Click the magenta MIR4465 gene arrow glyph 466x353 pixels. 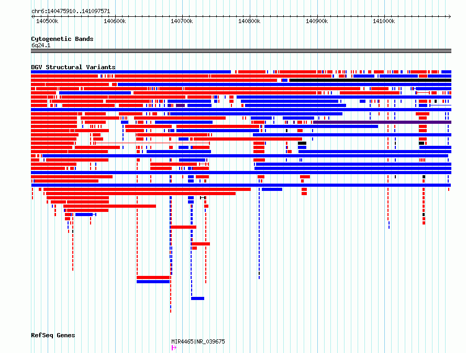pyautogui.click(x=174, y=348)
